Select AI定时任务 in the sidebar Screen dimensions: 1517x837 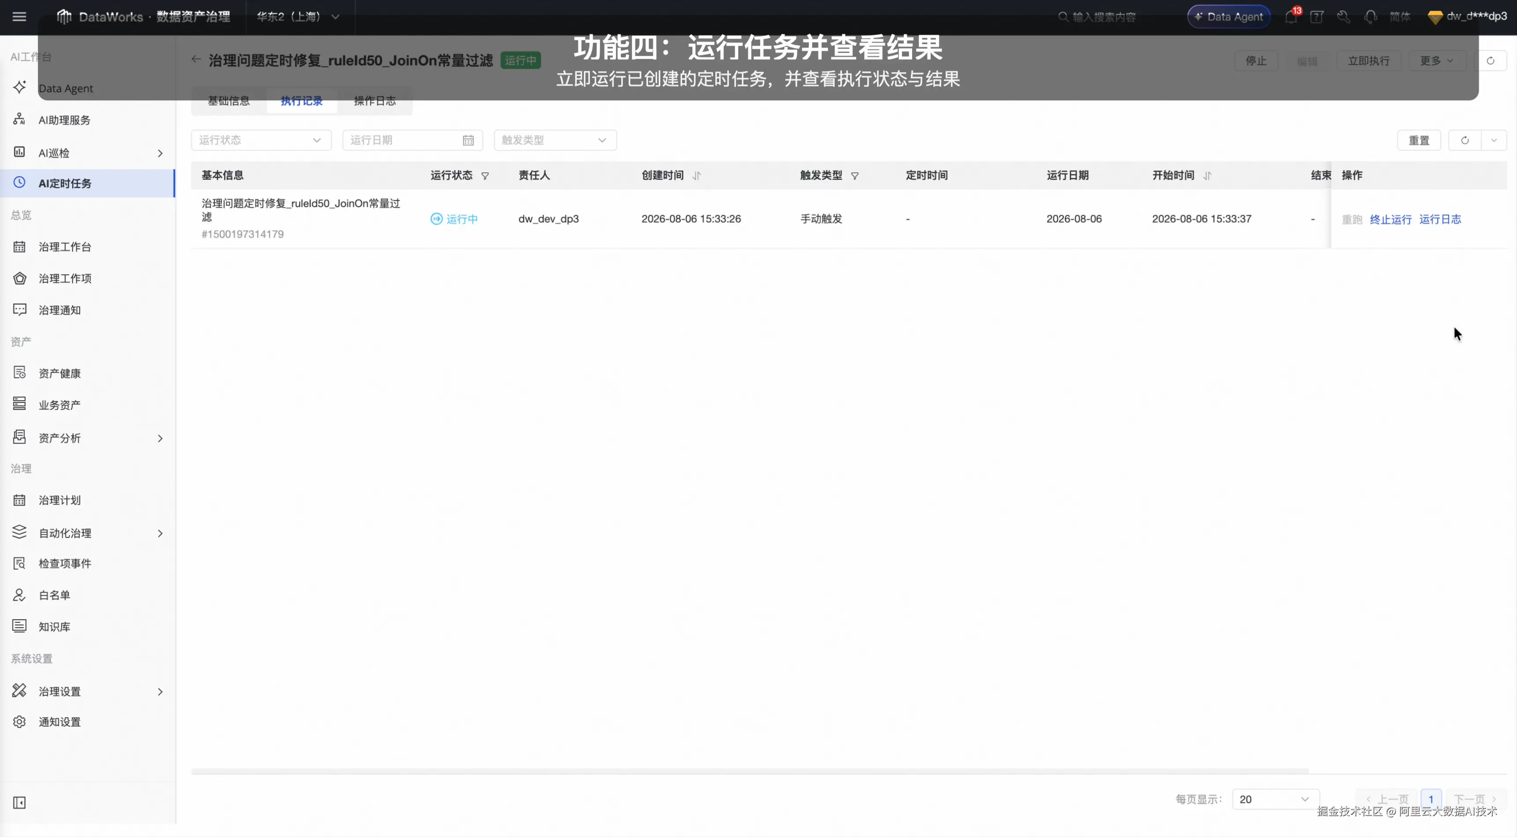pyautogui.click(x=88, y=183)
